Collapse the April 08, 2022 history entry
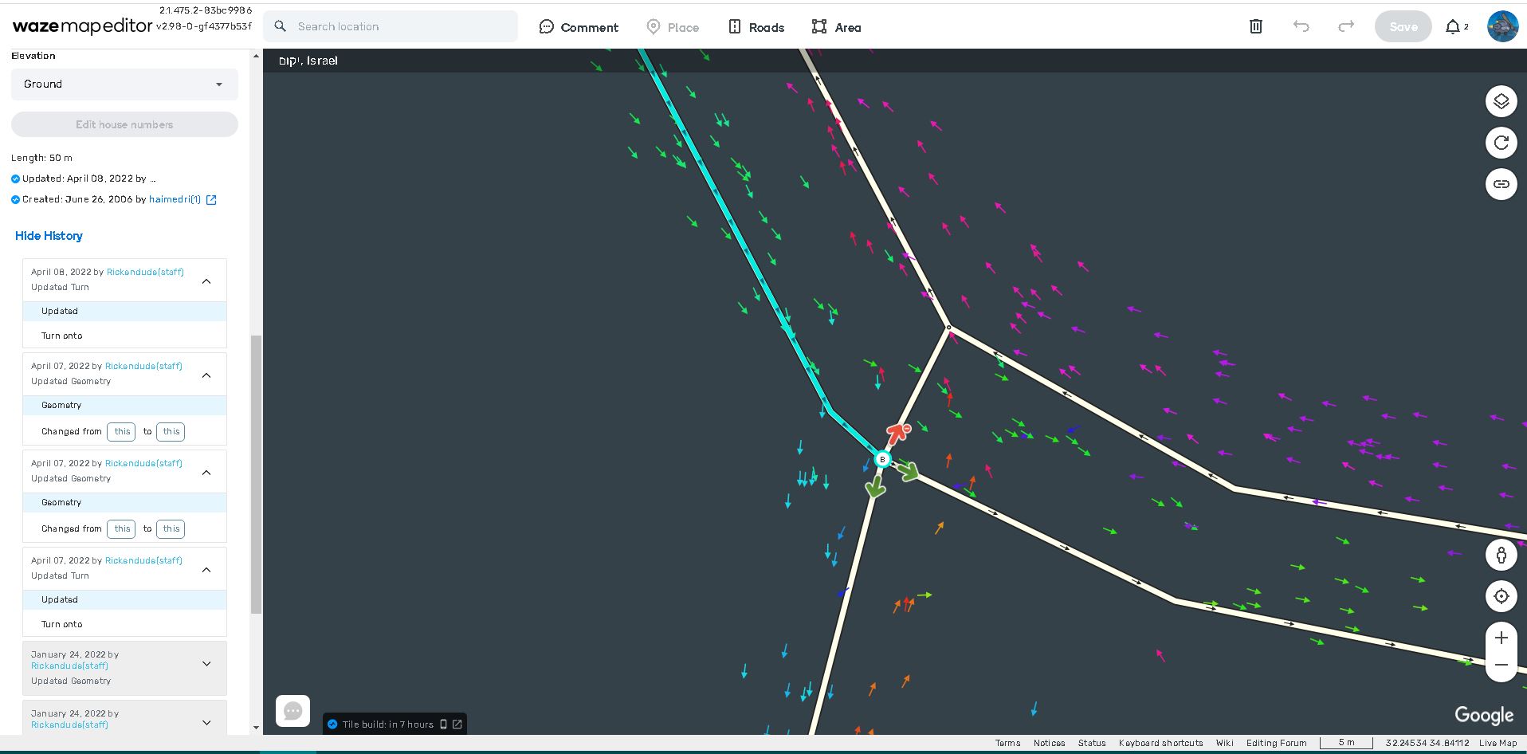The height and width of the screenshot is (754, 1527). pos(206,281)
